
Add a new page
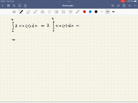124,6
